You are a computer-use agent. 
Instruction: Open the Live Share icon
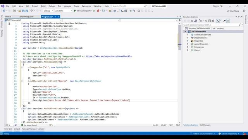tap(228, 11)
